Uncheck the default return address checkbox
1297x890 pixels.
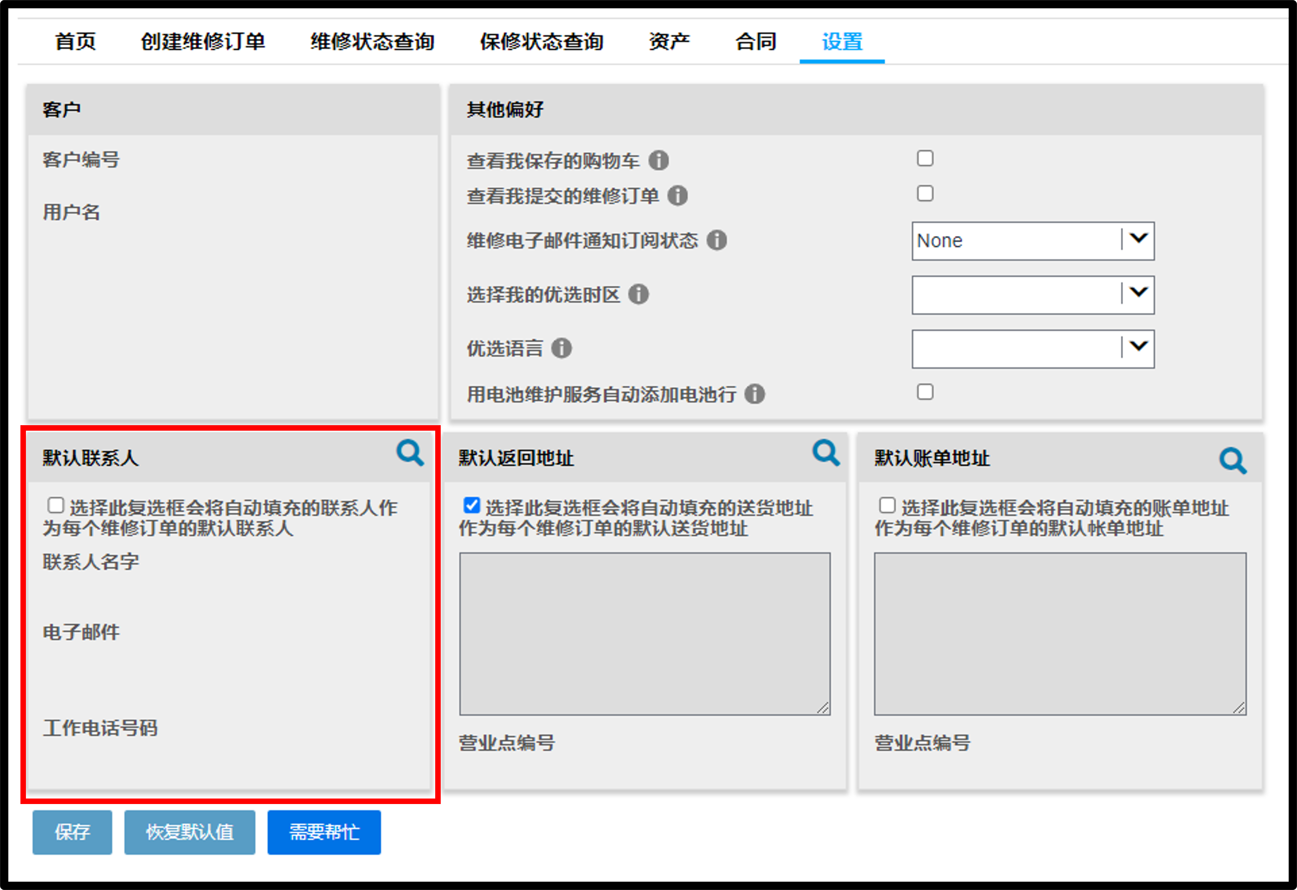(472, 506)
